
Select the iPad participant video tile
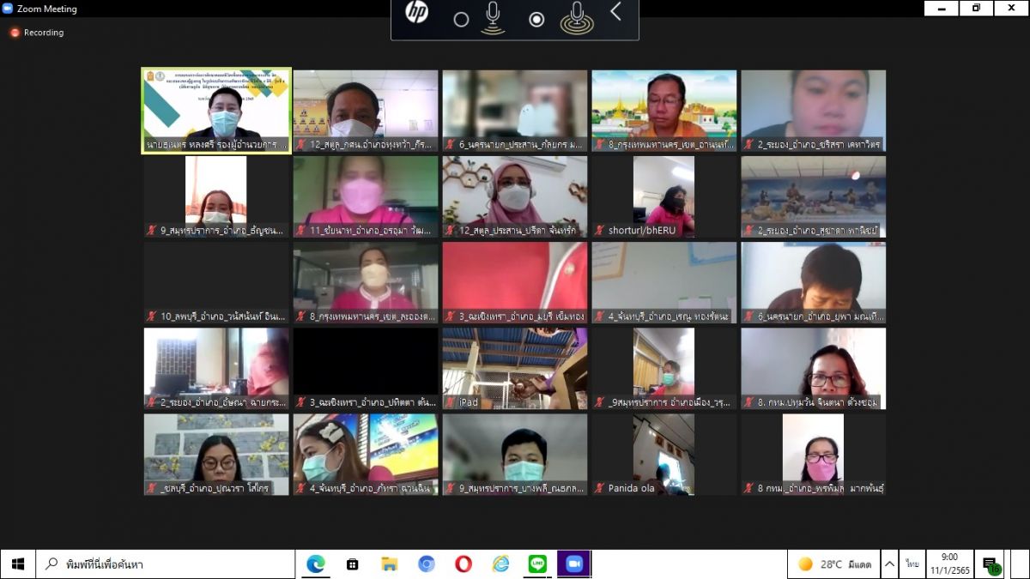click(x=514, y=369)
